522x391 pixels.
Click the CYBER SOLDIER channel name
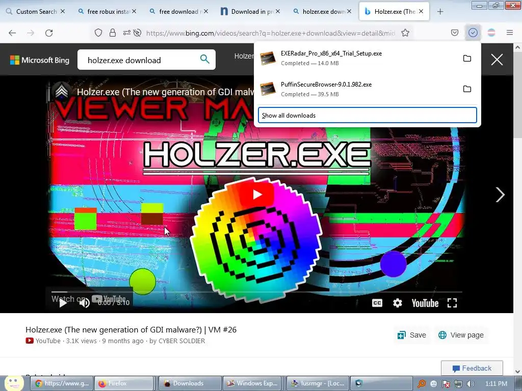tap(182, 341)
